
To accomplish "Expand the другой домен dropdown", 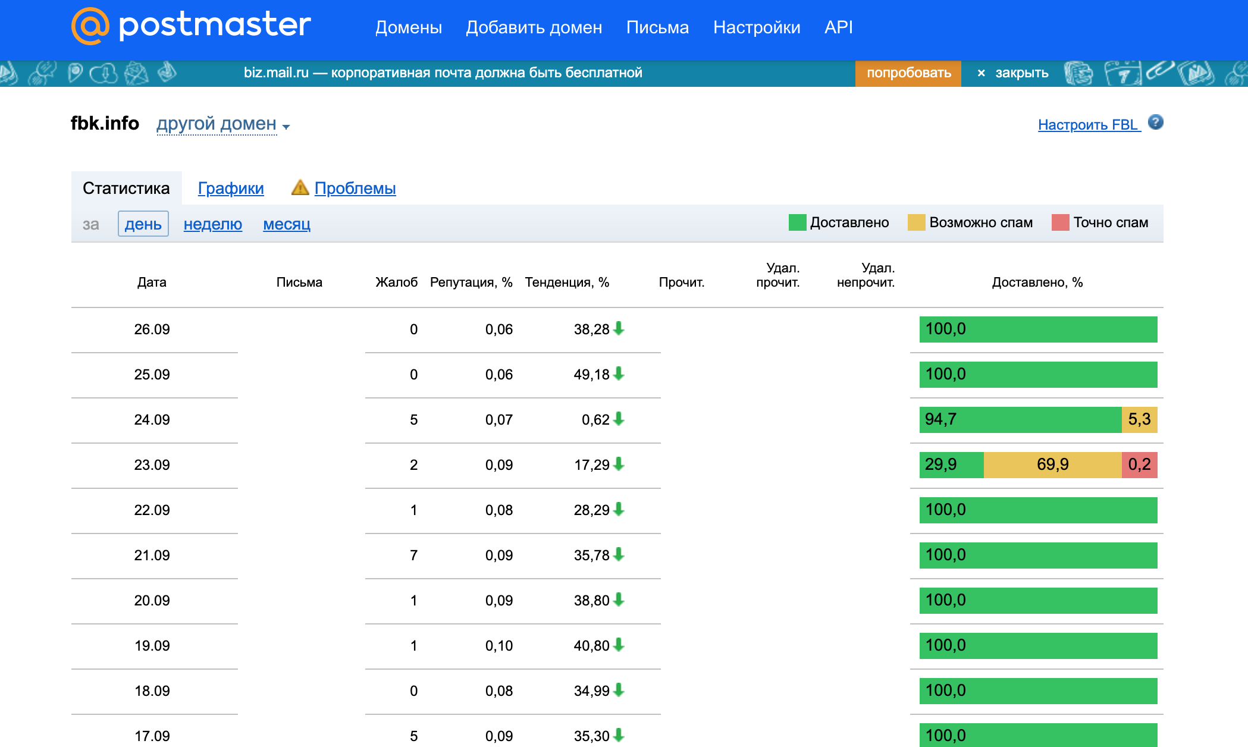I will tap(217, 124).
